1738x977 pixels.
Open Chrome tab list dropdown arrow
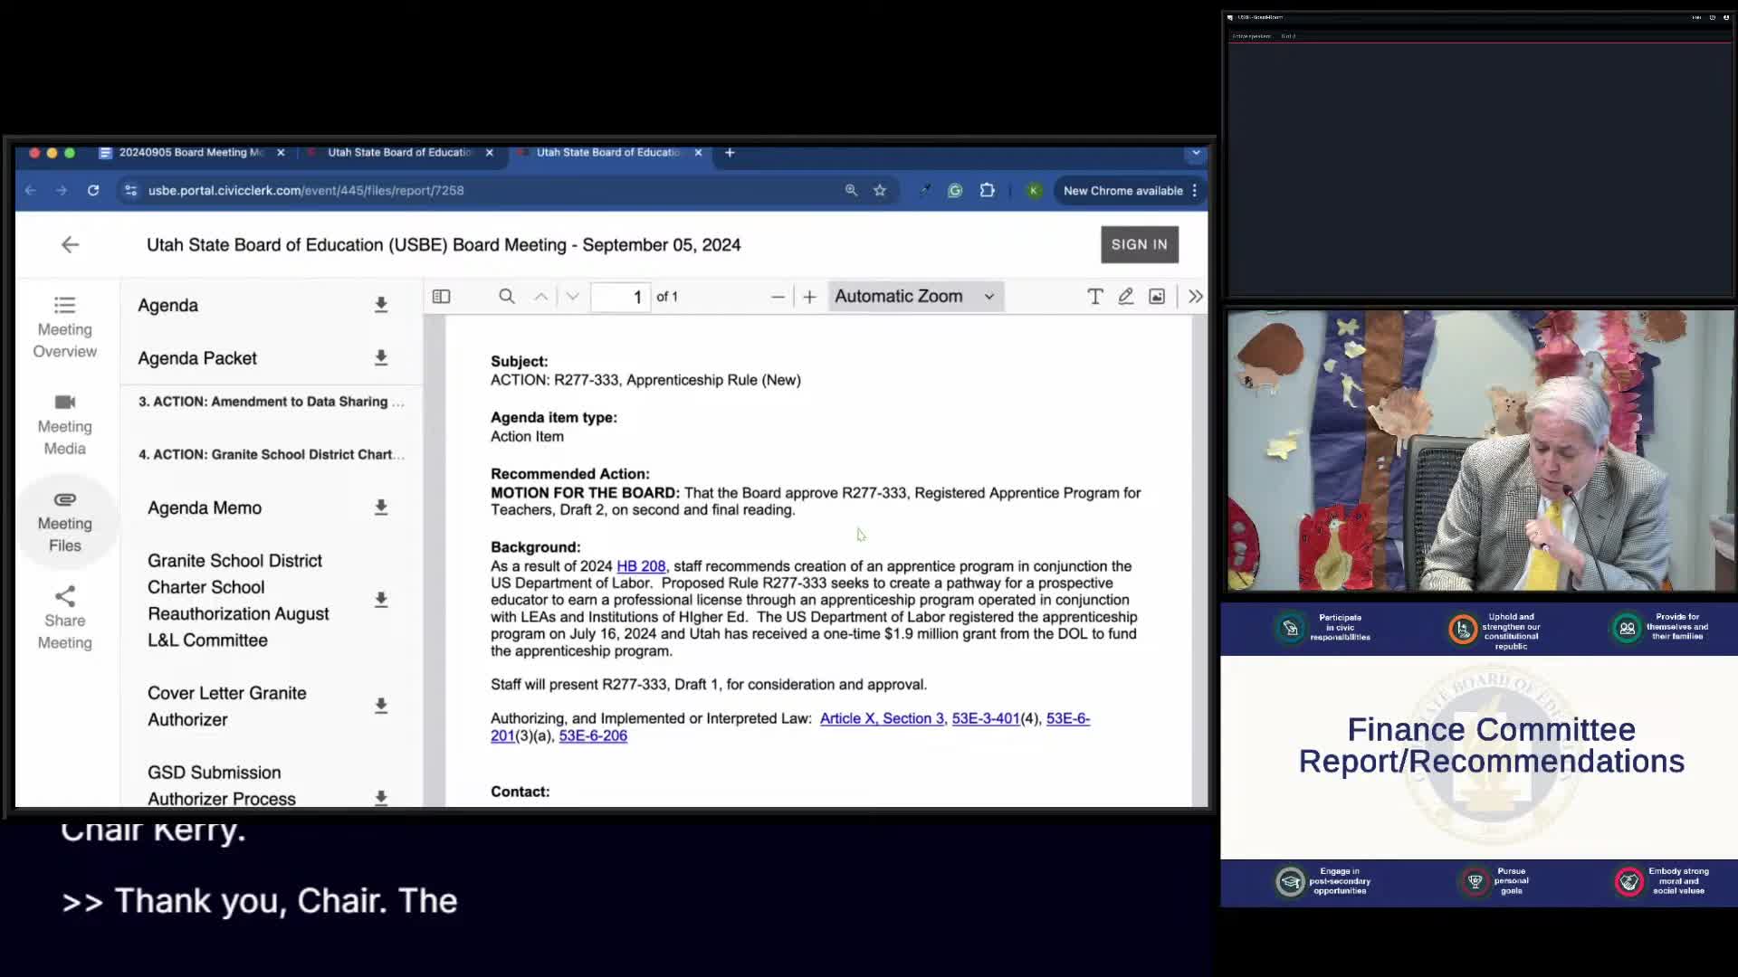(1196, 153)
